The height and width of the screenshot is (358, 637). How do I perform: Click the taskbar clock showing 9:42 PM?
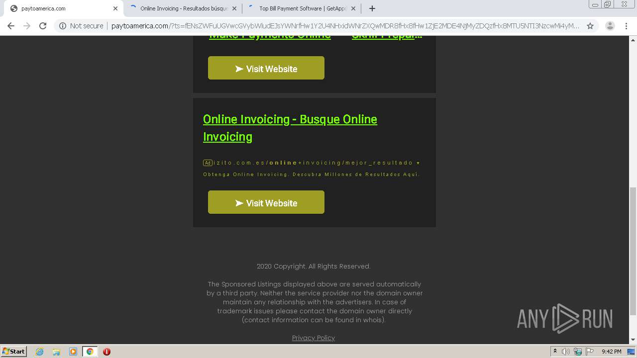611,352
